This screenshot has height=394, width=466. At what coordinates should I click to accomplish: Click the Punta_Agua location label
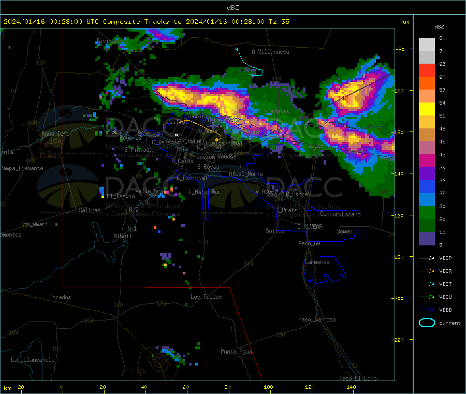tap(236, 352)
